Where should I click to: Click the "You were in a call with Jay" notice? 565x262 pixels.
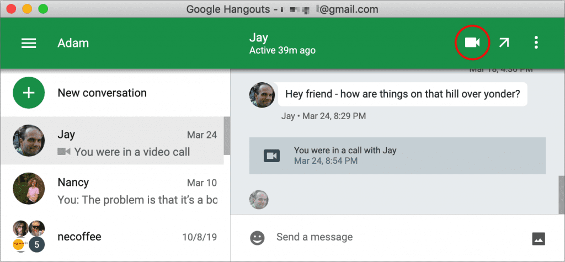(397, 156)
